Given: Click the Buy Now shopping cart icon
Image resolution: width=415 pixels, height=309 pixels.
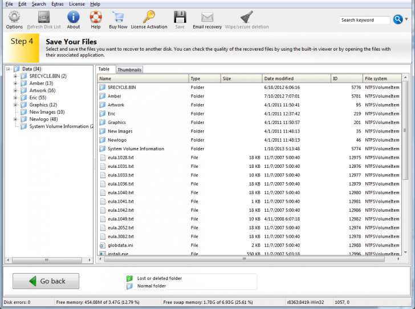Looking at the screenshot, I should 118,17.
